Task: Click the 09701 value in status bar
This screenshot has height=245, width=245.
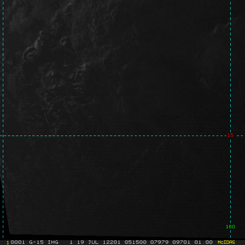Action: (181, 242)
